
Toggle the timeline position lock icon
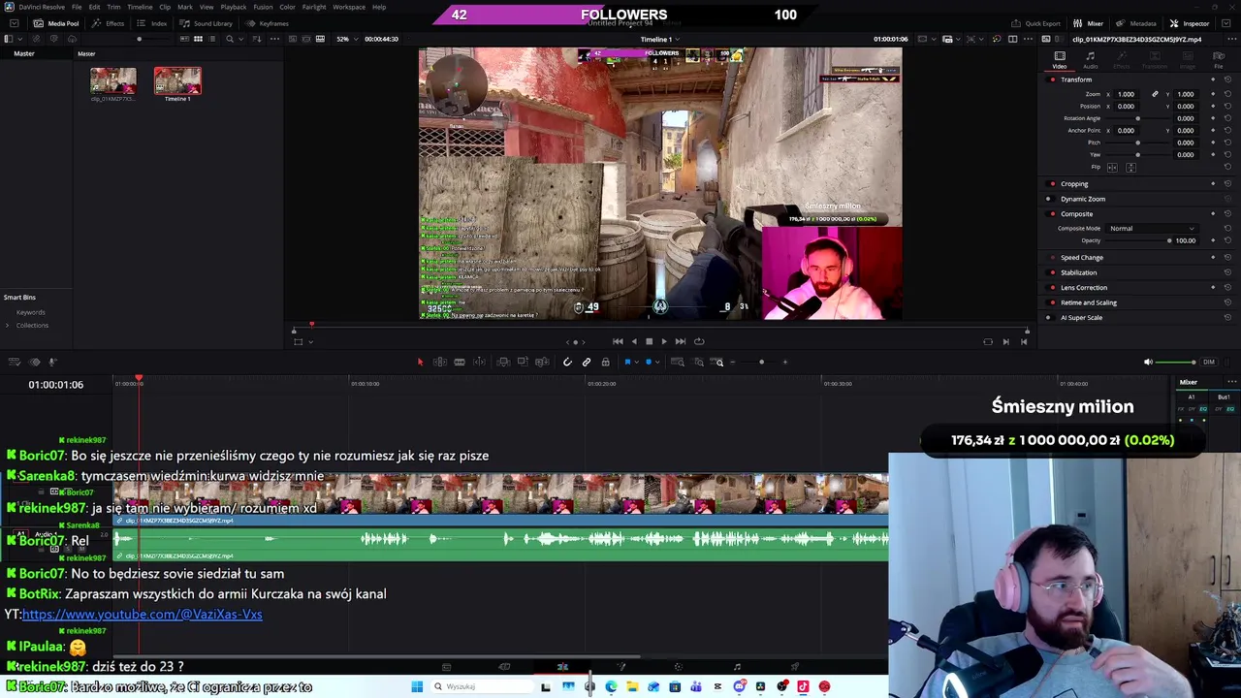click(x=605, y=363)
